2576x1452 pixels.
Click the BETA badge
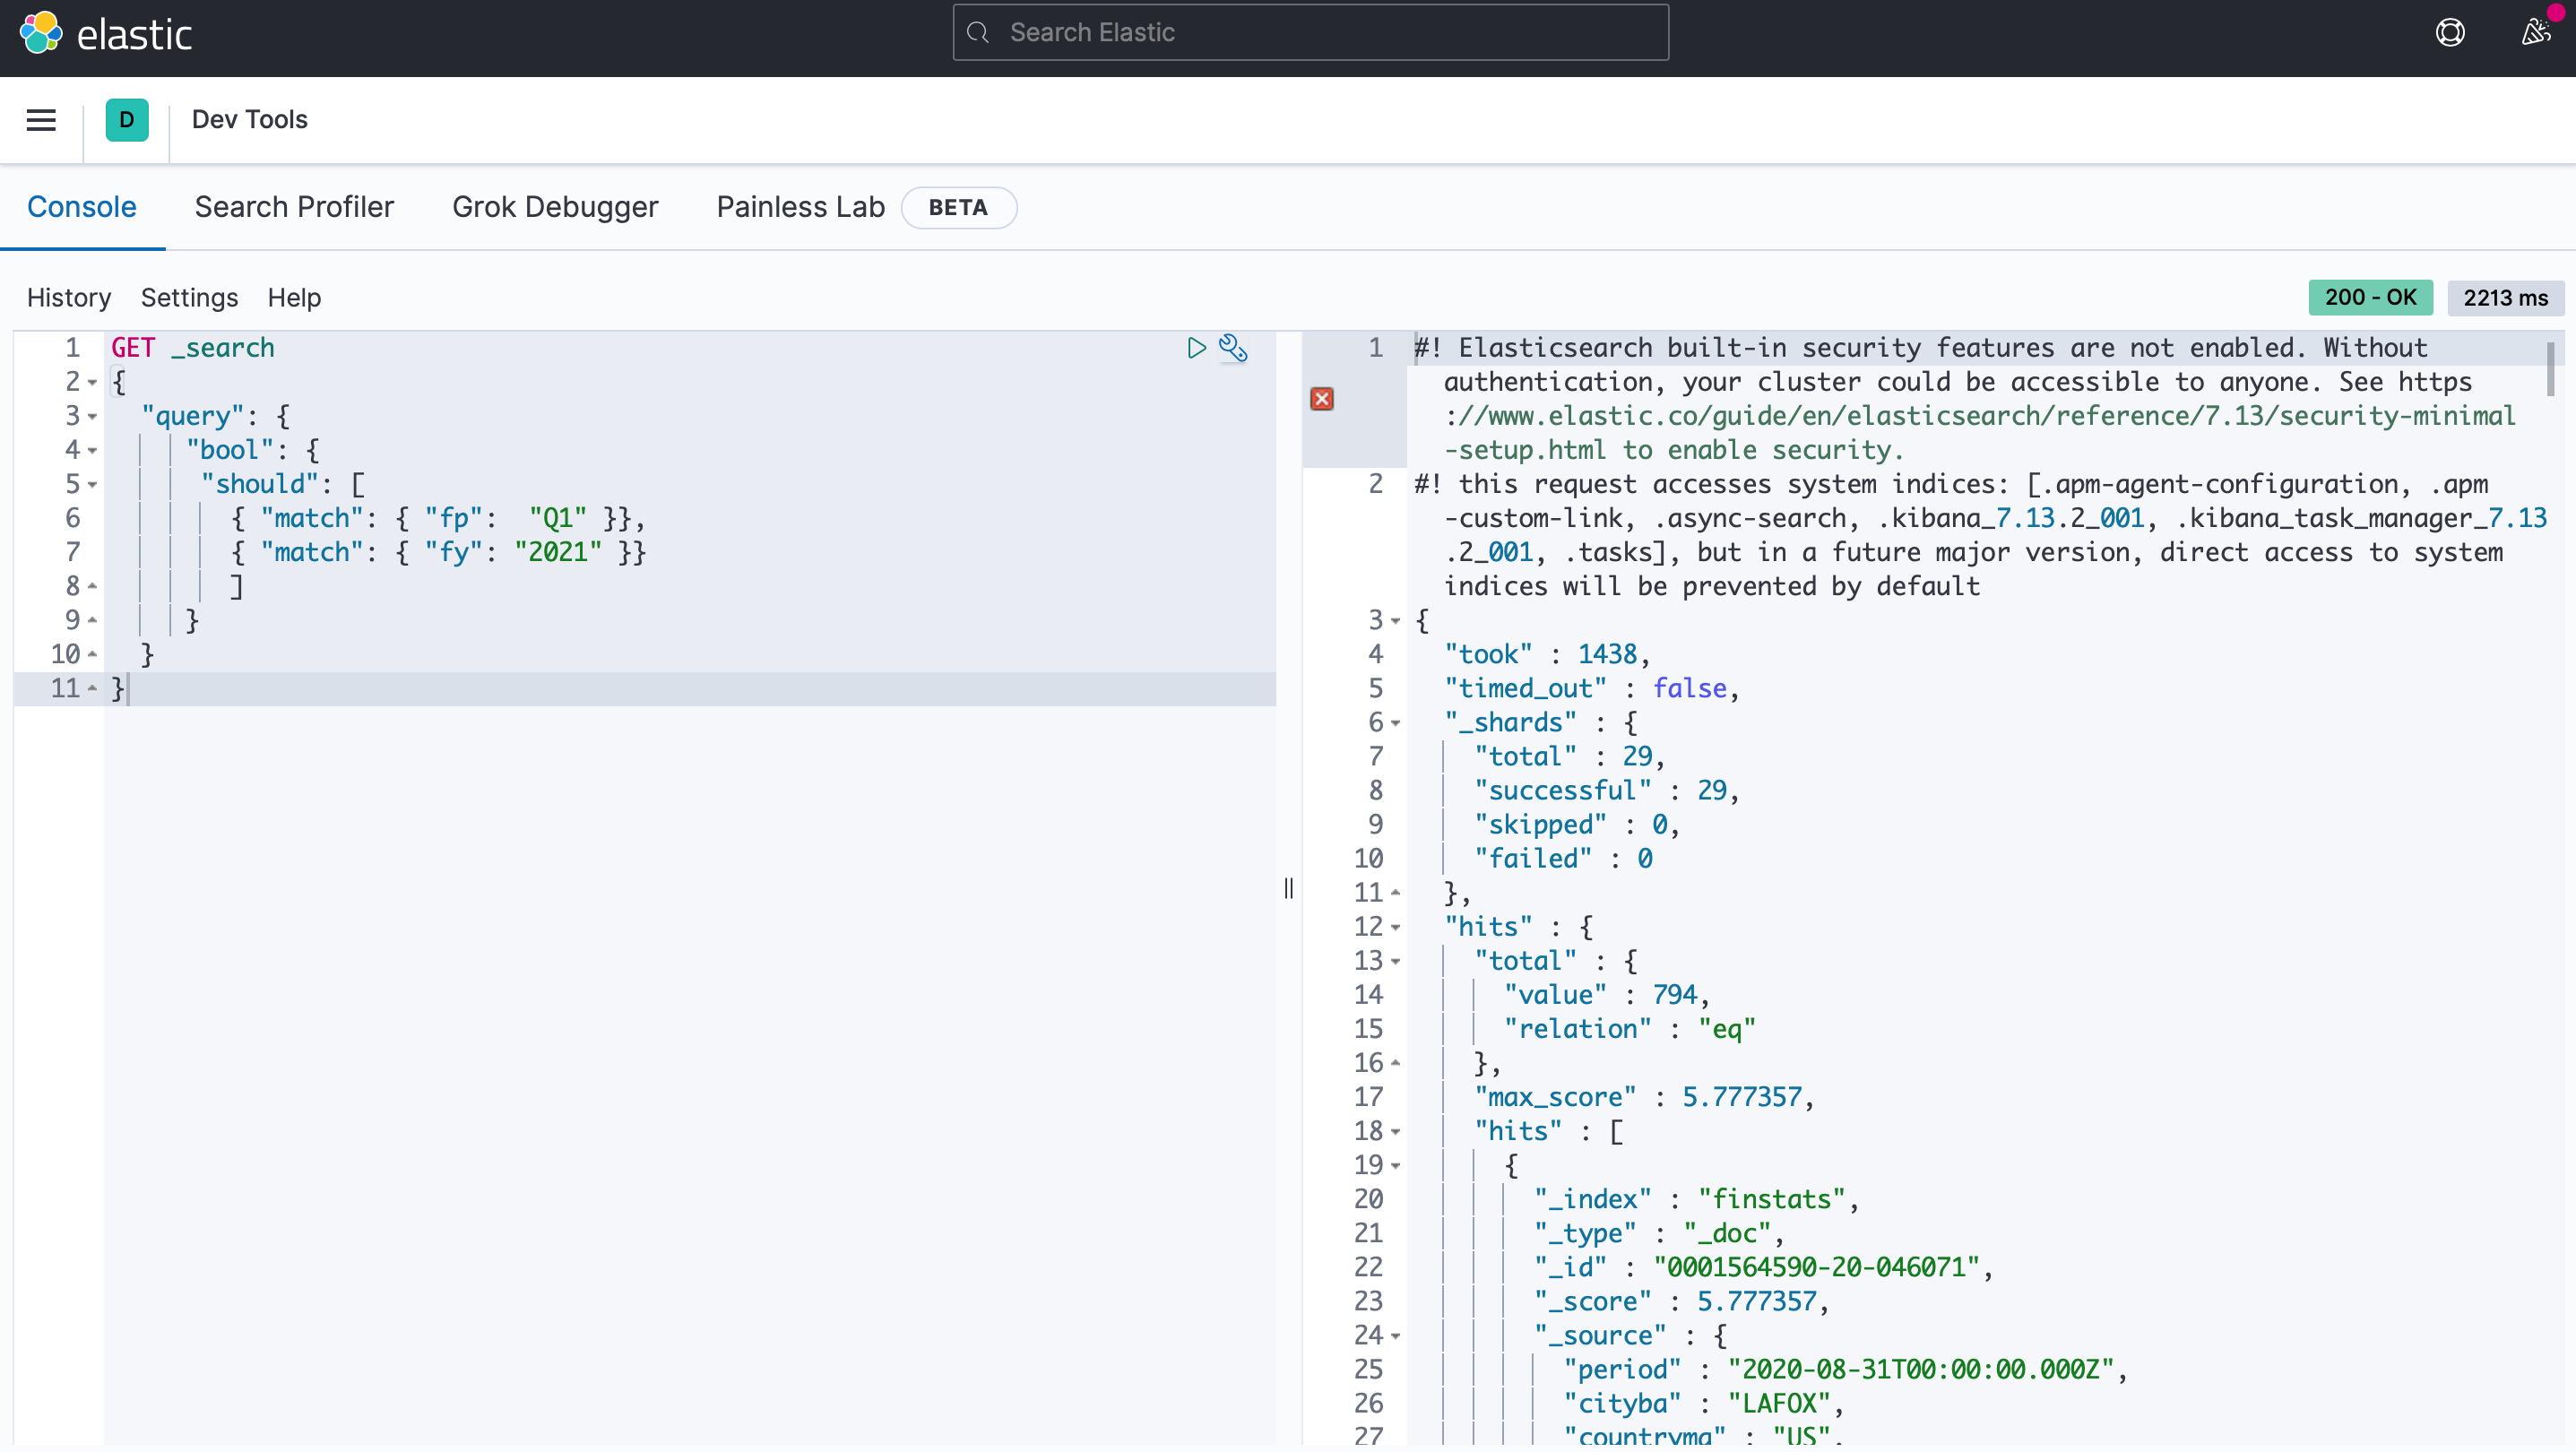(958, 207)
